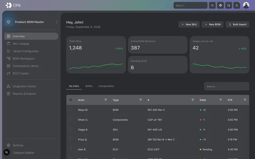The image size is (255, 159).
Task: Open the Delta column filter
Action: pyautogui.click(x=220, y=100)
